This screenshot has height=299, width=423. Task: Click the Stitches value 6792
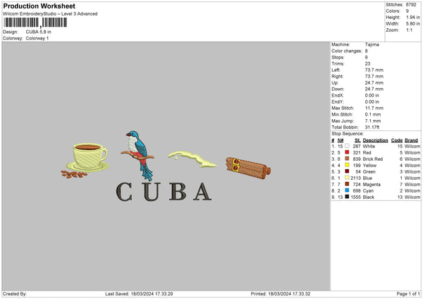pos(411,5)
